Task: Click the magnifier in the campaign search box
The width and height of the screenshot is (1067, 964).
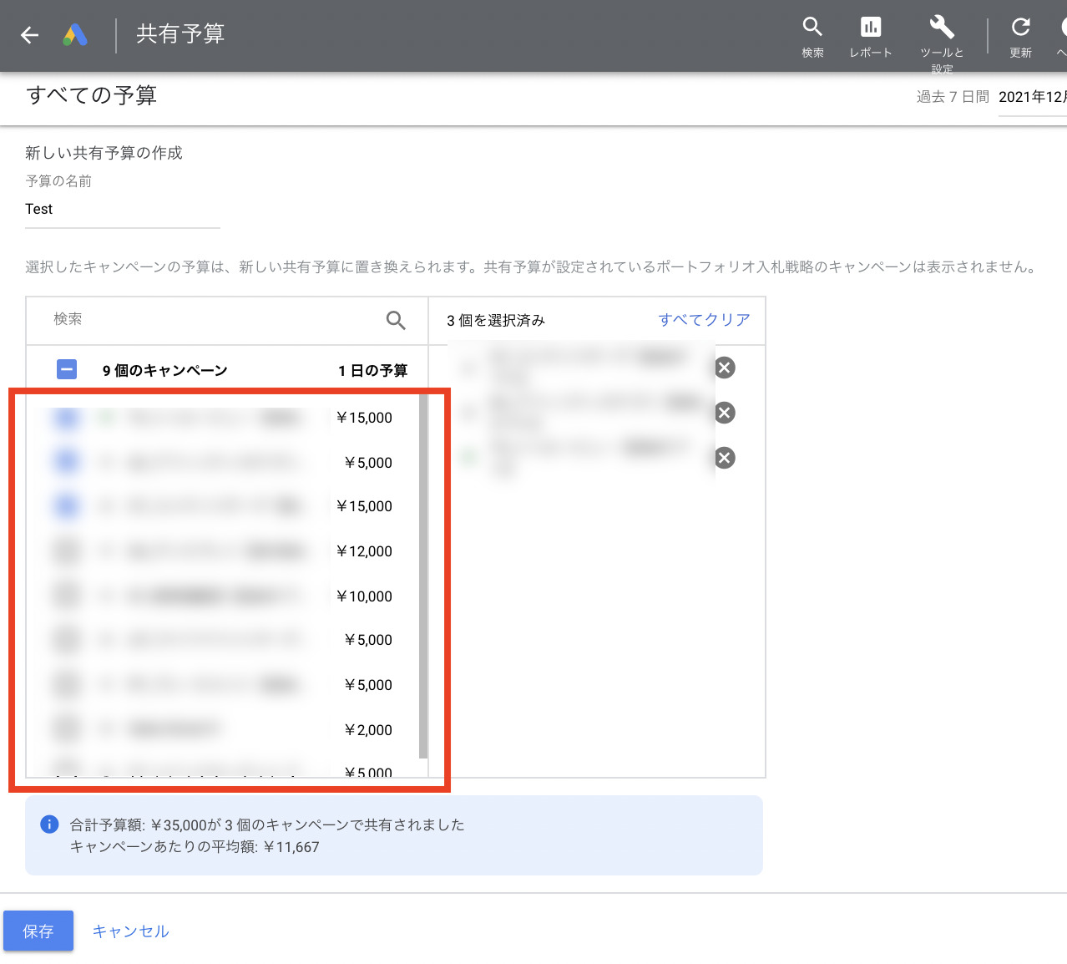Action: click(395, 320)
